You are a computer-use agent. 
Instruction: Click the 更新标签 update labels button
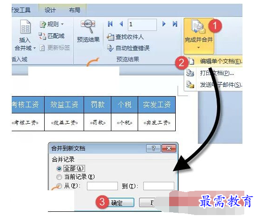pos(55,48)
